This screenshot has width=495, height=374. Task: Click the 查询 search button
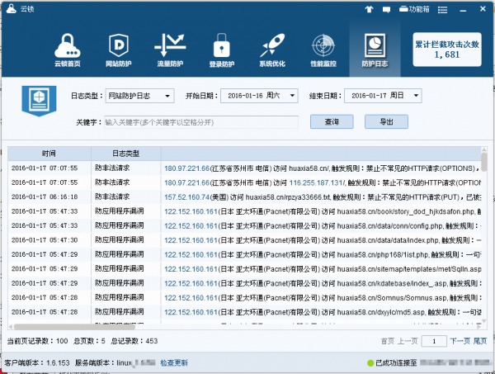point(331,121)
